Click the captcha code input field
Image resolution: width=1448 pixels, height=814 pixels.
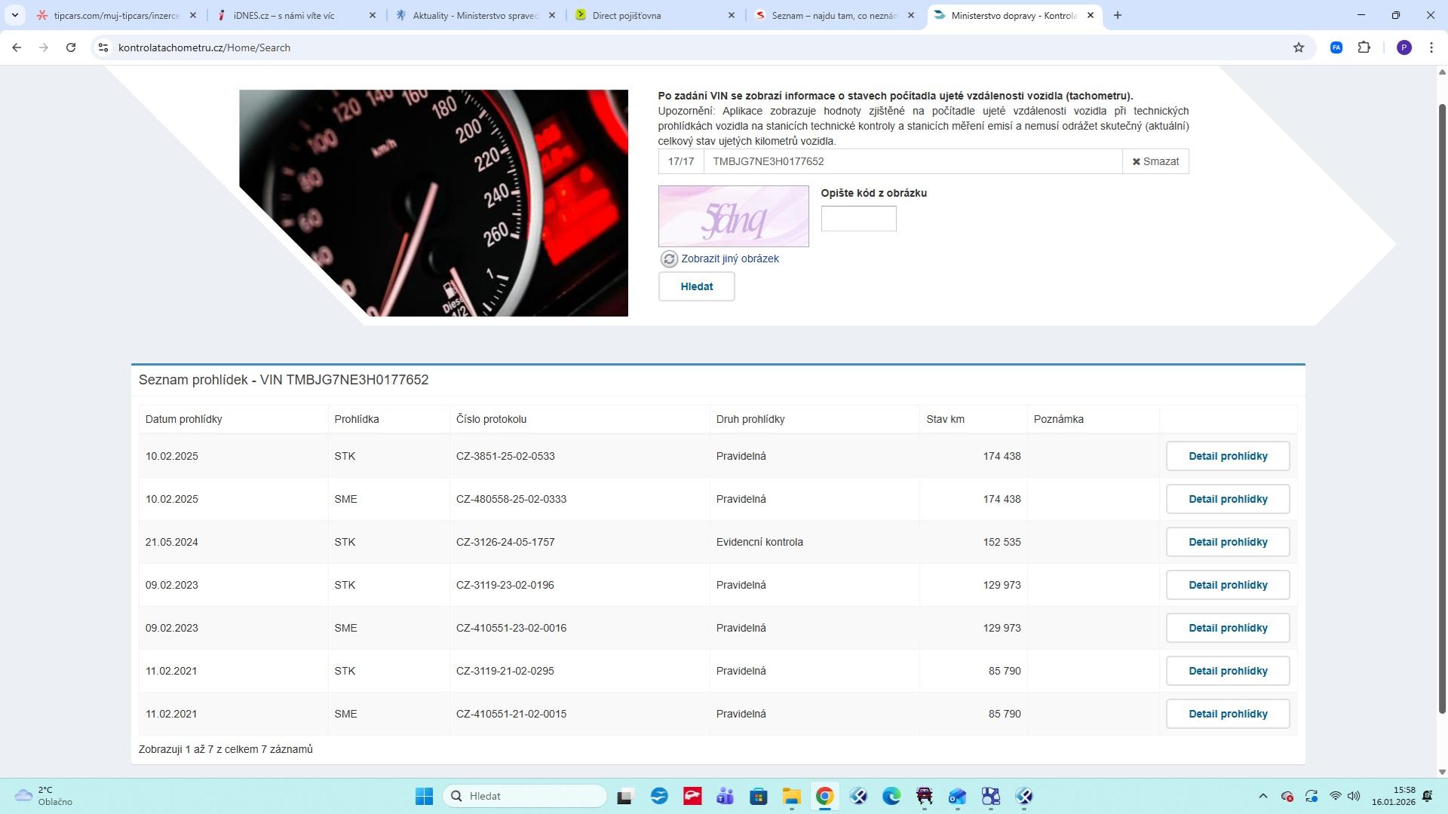click(x=858, y=219)
